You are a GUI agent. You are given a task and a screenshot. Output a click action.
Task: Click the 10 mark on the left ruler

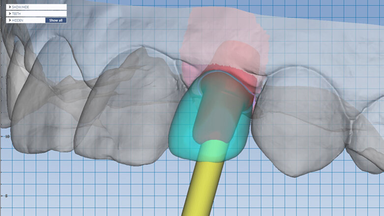pyautogui.click(x=7, y=136)
